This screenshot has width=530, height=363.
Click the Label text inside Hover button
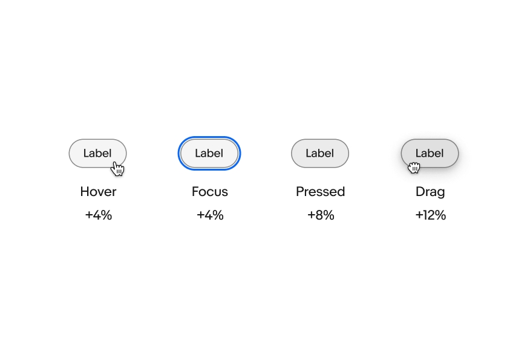tap(97, 153)
